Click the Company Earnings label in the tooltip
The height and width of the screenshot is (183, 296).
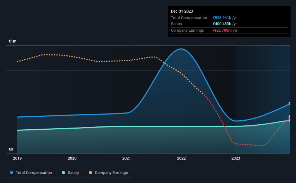[x=187, y=30]
